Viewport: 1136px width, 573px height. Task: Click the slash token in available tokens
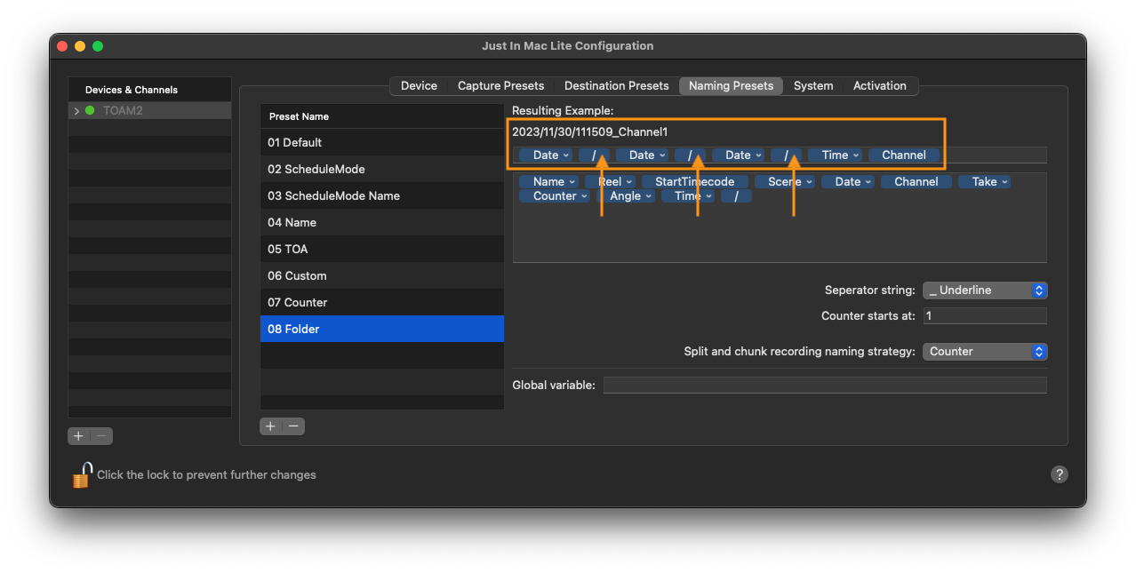coord(736,195)
